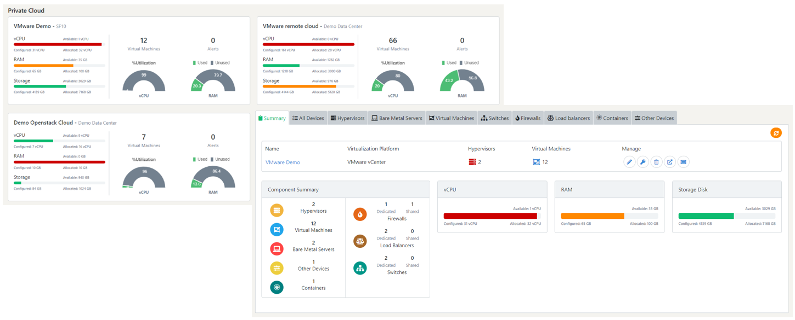This screenshot has width=795, height=320.
Task: Switch to the Firewalls tab
Action: coord(528,118)
